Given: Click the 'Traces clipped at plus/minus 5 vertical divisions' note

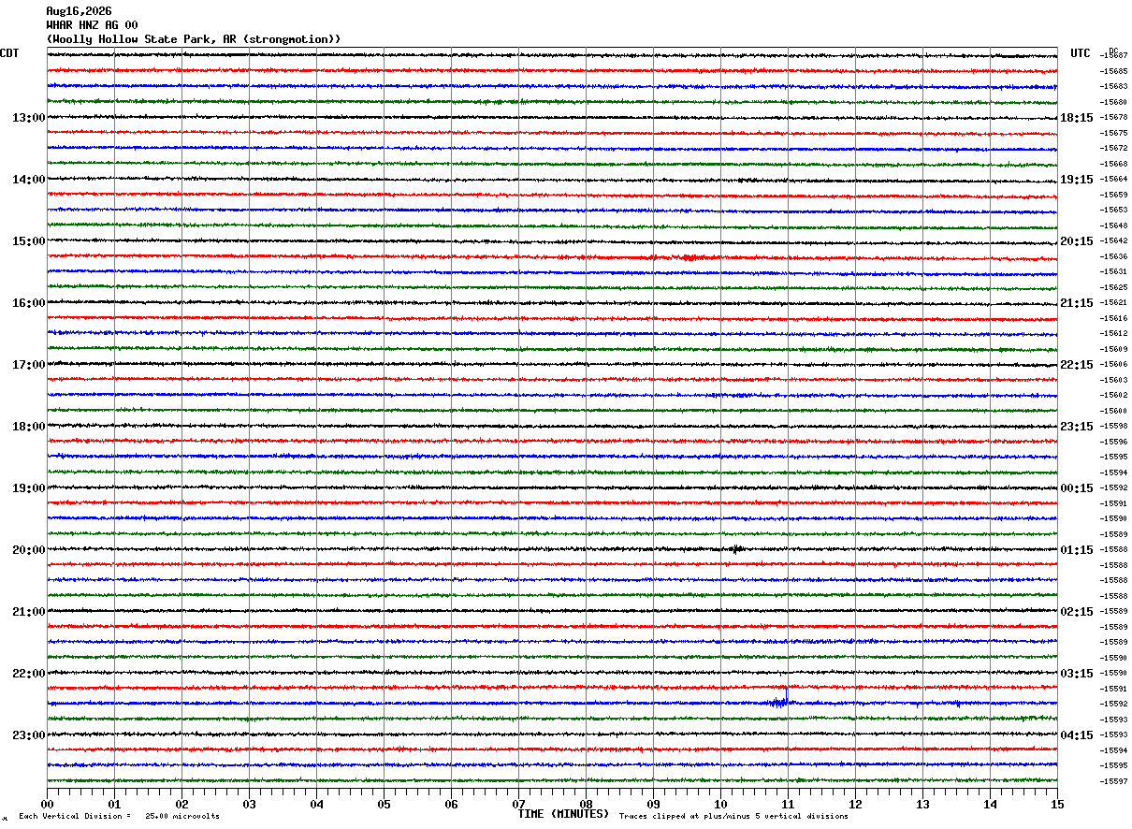Looking at the screenshot, I should point(733,817).
